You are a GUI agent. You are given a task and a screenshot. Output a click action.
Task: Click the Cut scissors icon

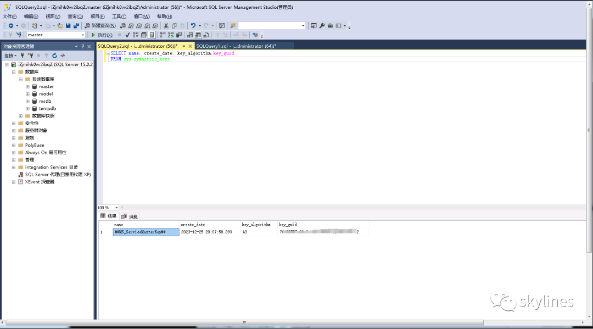tap(166, 26)
